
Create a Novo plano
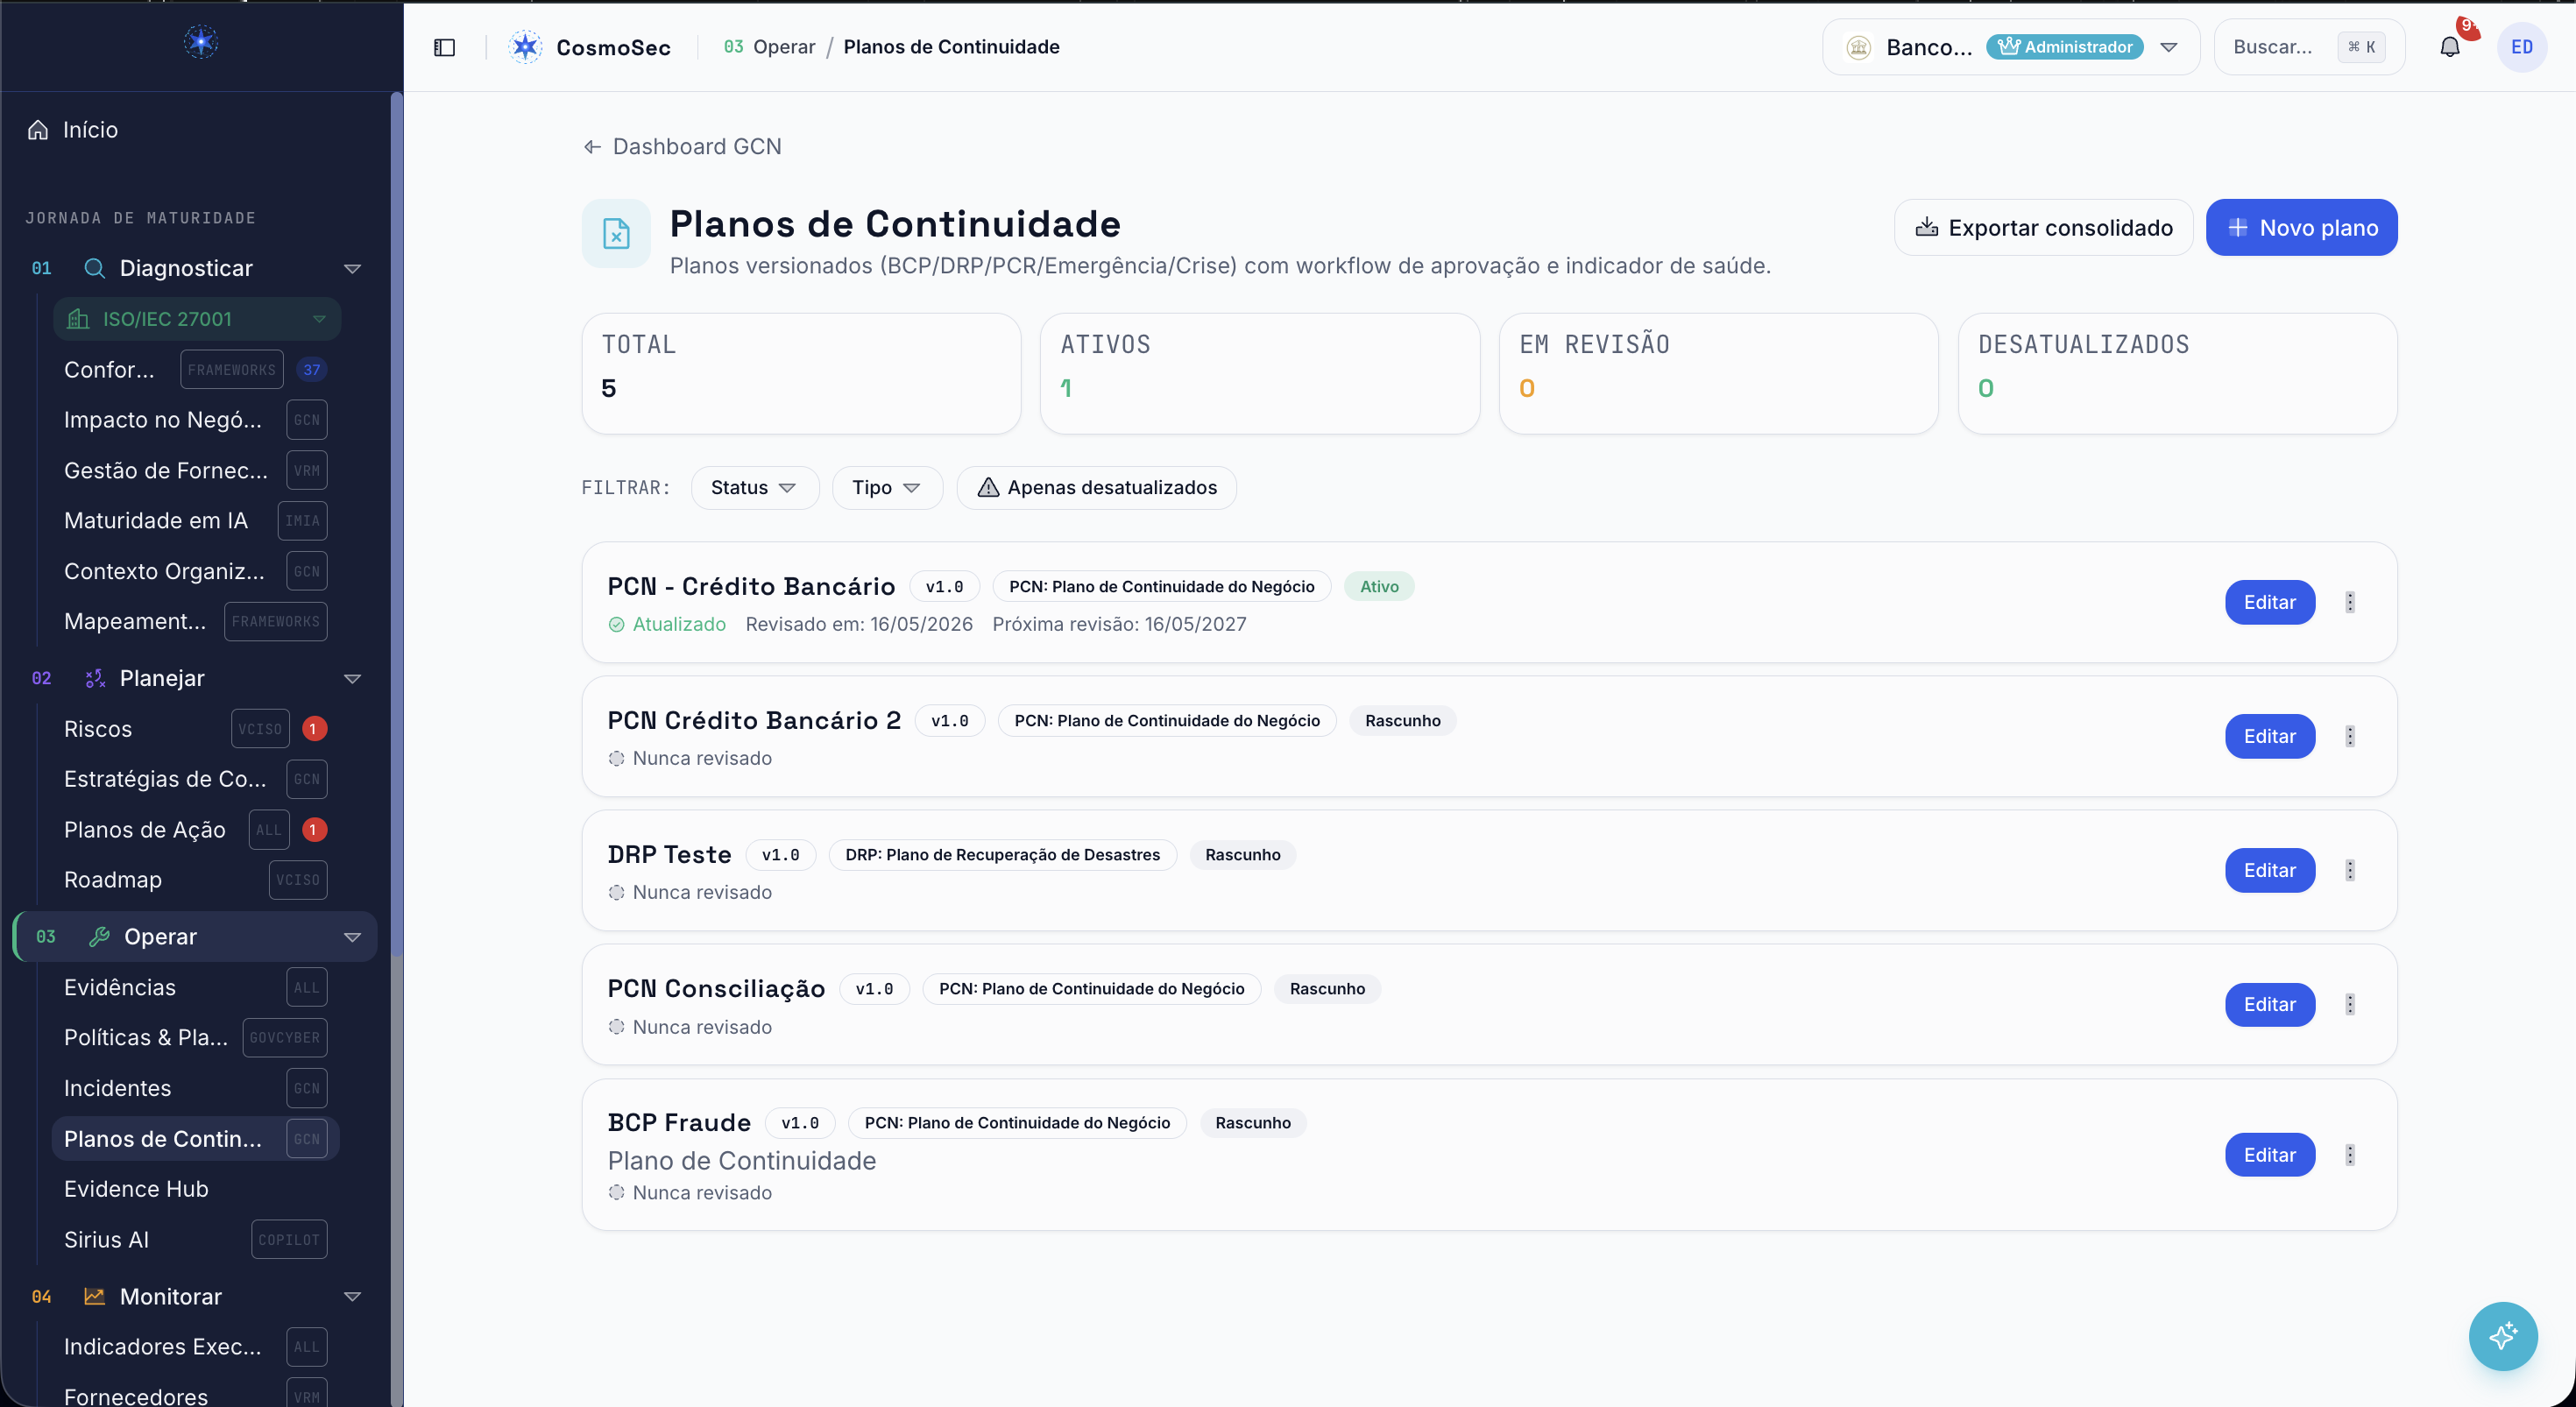[x=2301, y=228]
